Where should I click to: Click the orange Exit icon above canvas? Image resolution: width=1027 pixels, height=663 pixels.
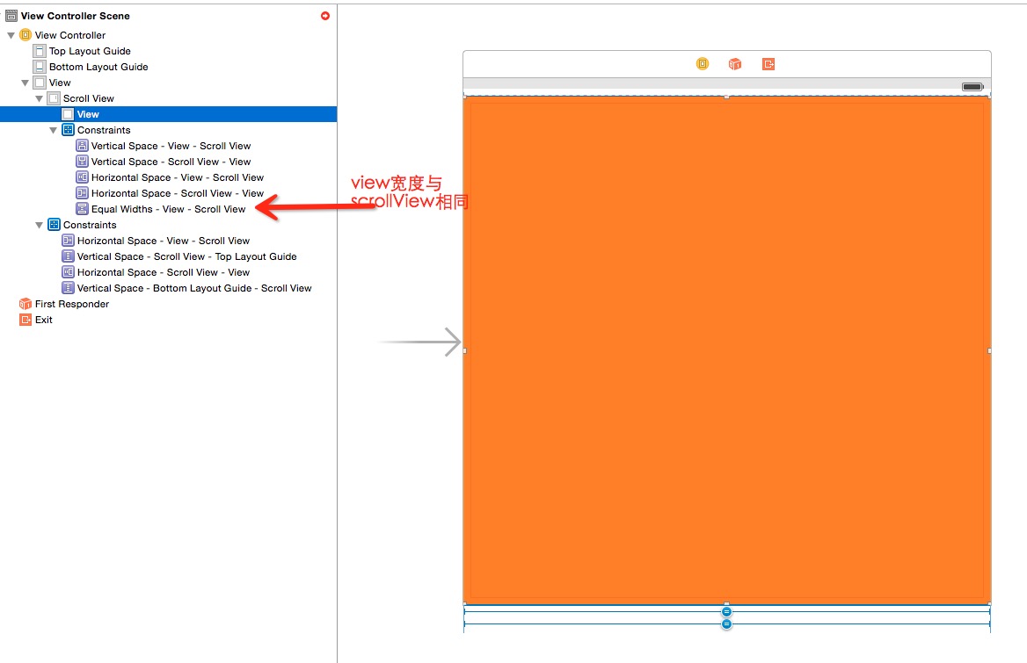tap(768, 64)
